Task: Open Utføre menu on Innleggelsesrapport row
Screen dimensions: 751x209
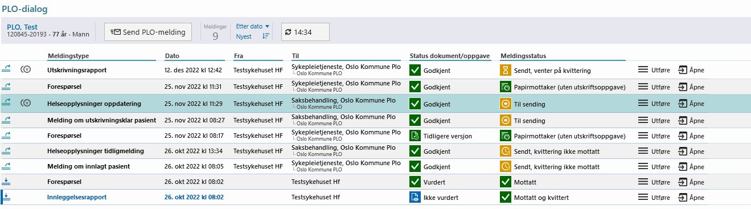Action: [x=654, y=197]
